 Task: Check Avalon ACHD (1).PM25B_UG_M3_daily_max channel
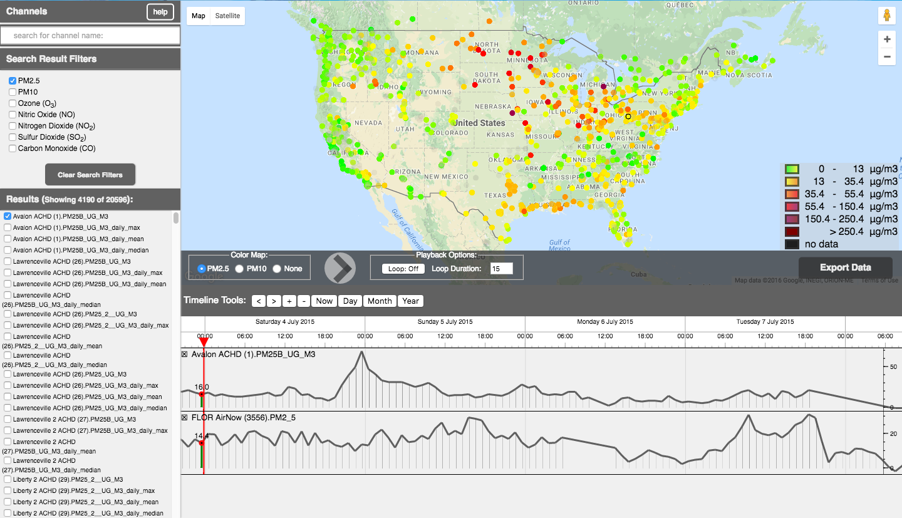pyautogui.click(x=8, y=227)
